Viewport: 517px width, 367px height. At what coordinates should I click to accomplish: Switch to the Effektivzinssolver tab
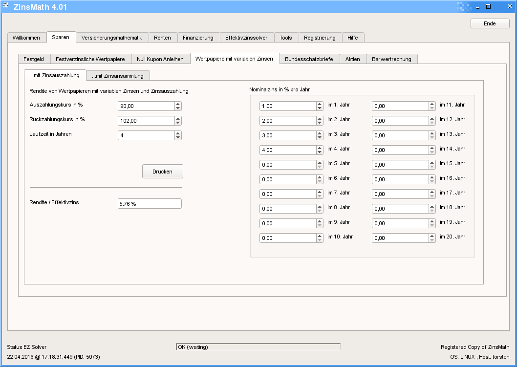click(x=246, y=38)
